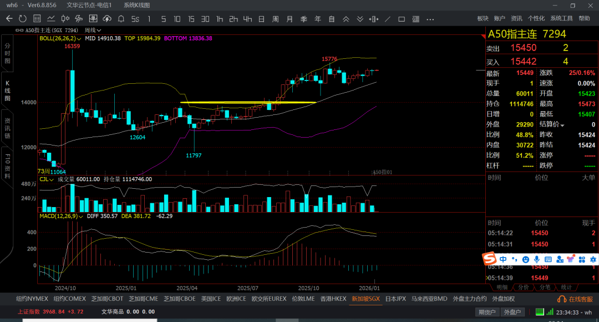
Task: Open the 账户 menu
Action: 499,18
